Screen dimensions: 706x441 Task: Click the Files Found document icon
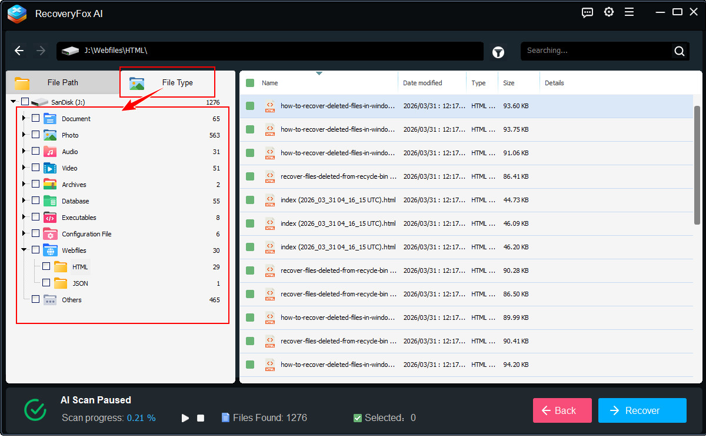(225, 417)
